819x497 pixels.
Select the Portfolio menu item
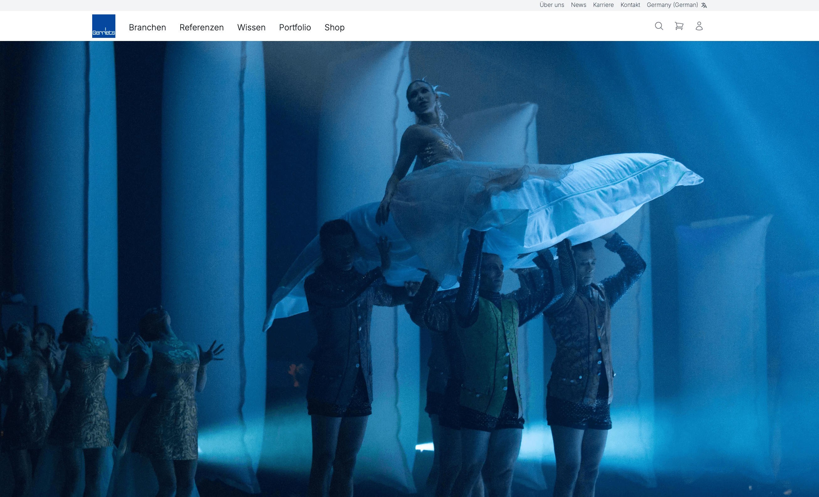coord(294,28)
